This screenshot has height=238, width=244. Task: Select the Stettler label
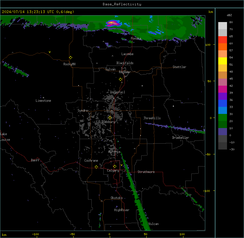[179, 67]
